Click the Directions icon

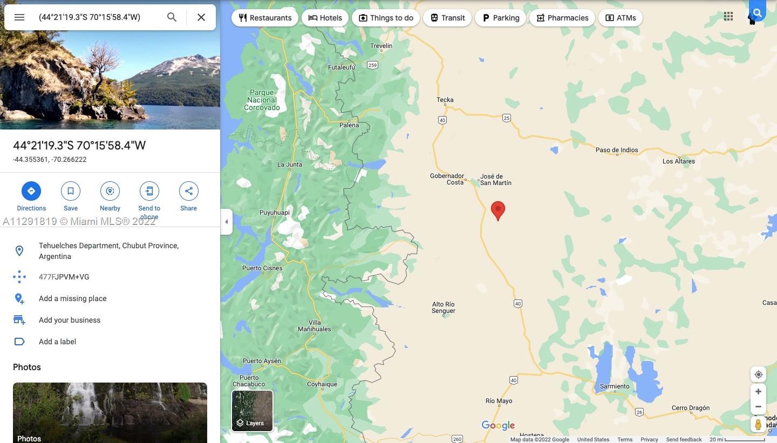pyautogui.click(x=31, y=191)
